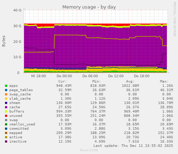Click the 'active' legend label
Screen dimensions: 178x154
coord(16,137)
